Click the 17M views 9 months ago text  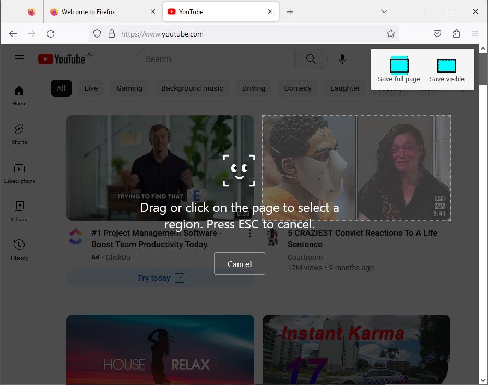click(x=330, y=268)
